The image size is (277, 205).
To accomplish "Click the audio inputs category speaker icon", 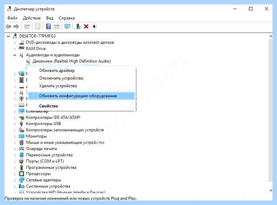I will (21, 55).
